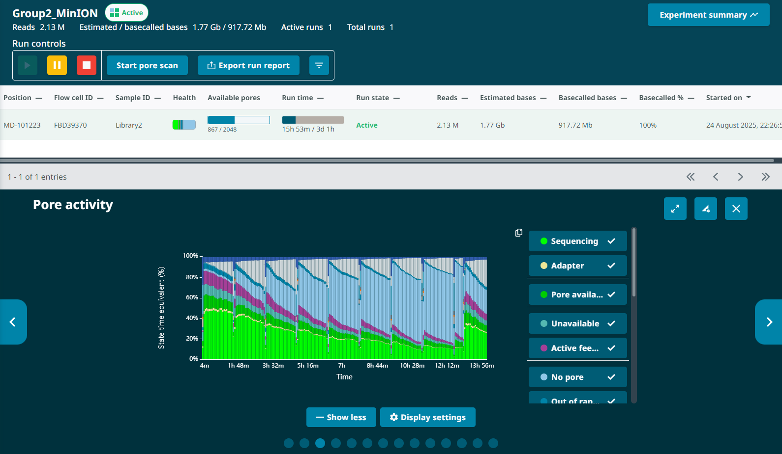Stop the run with red button
Viewport: 782px width, 454px height.
[87, 65]
